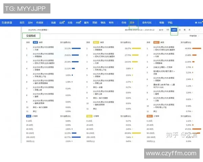Click the 交易构成 section heading
Viewport: 203px width, 162px height.
[31, 35]
